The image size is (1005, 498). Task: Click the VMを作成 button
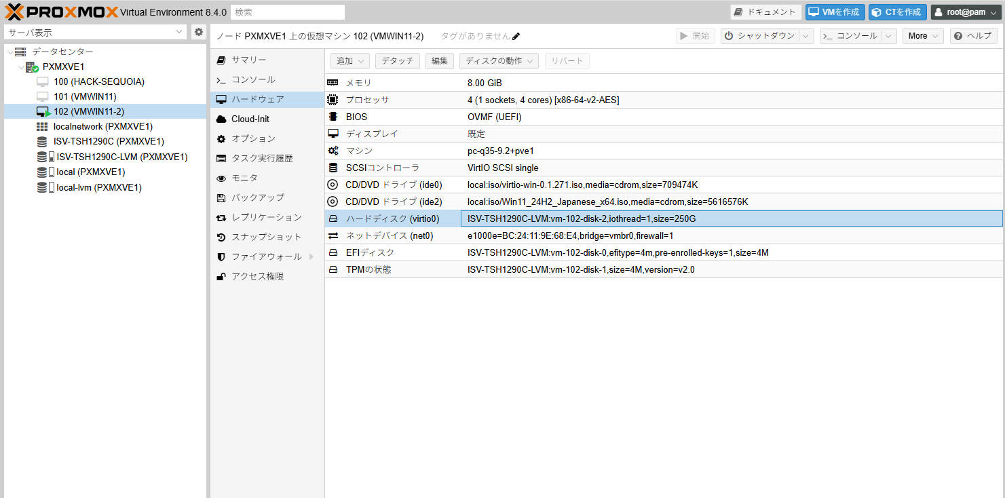click(x=835, y=12)
